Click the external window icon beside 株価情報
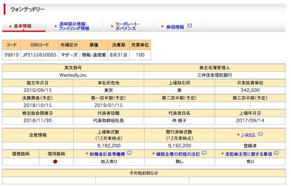This screenshot has height=187, width=291. 189,26
